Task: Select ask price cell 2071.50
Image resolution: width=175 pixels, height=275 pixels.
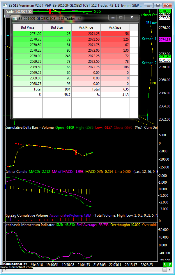Action: pos(86,39)
